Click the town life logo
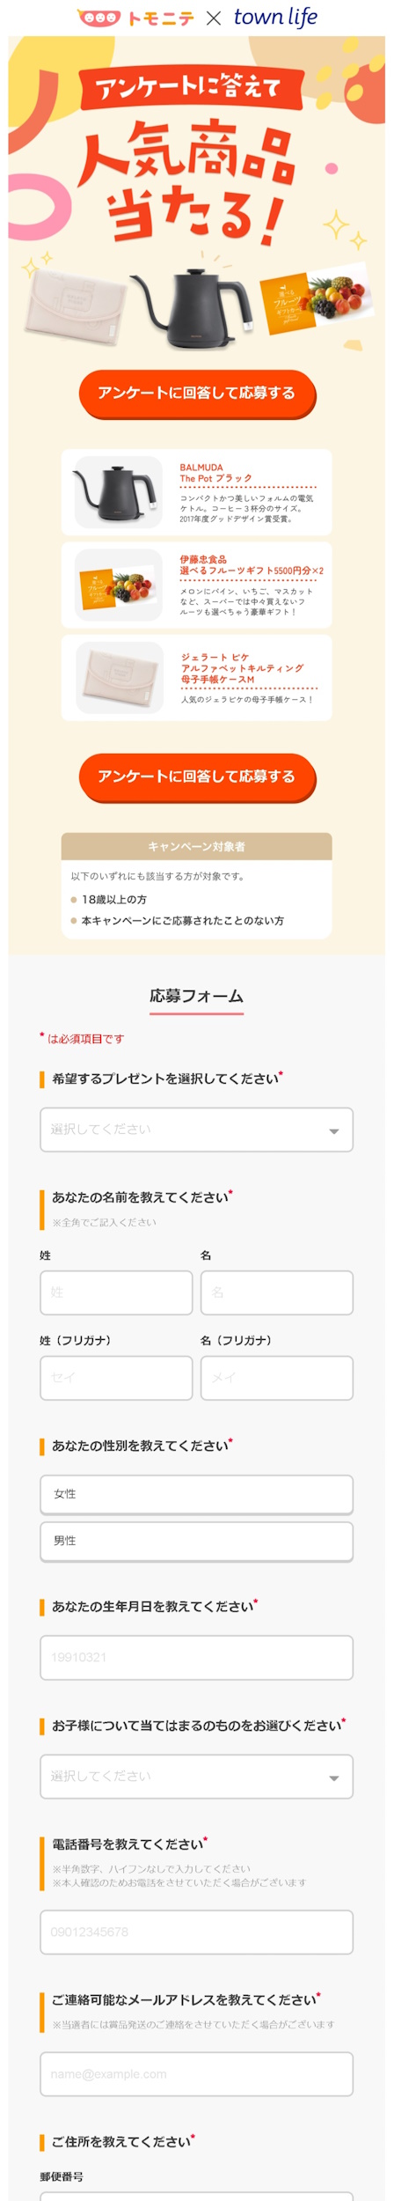Screen dimensions: 394x2201 pos(275,18)
